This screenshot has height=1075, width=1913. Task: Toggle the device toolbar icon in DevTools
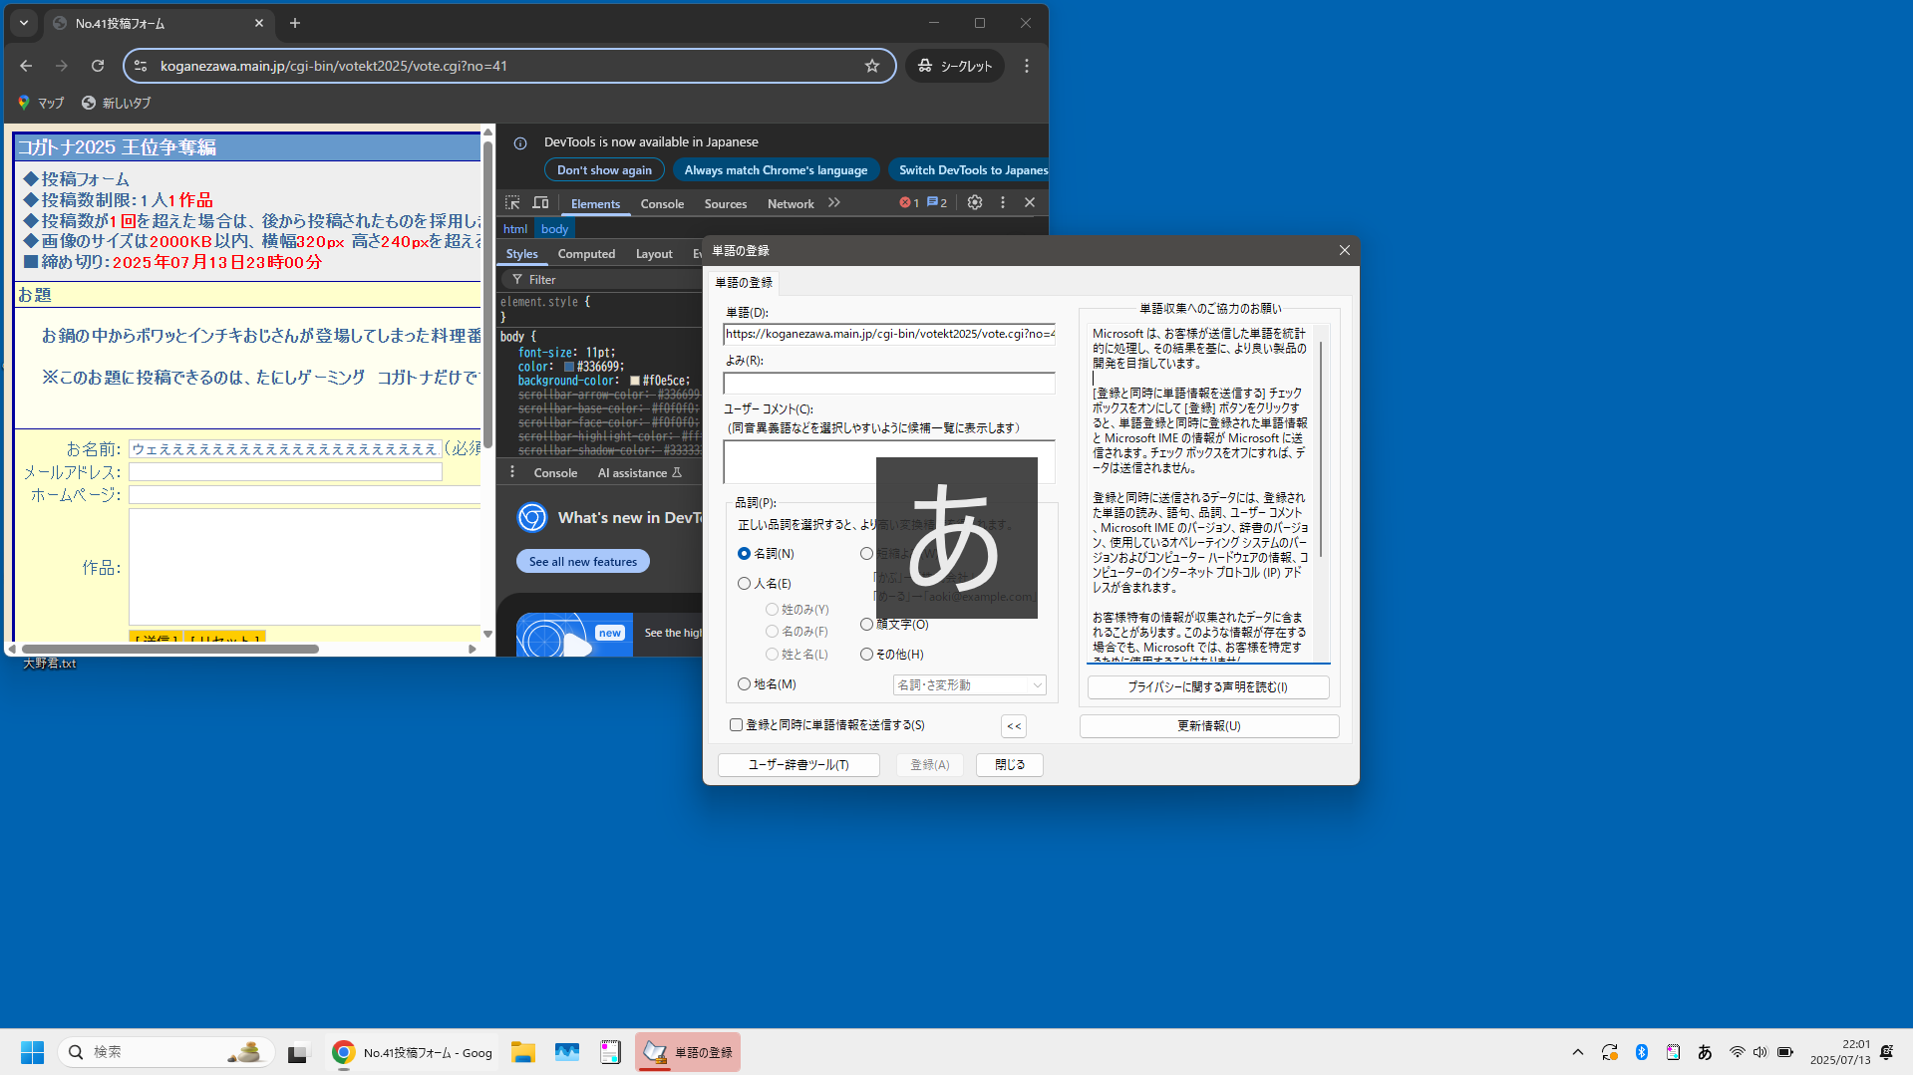(540, 203)
